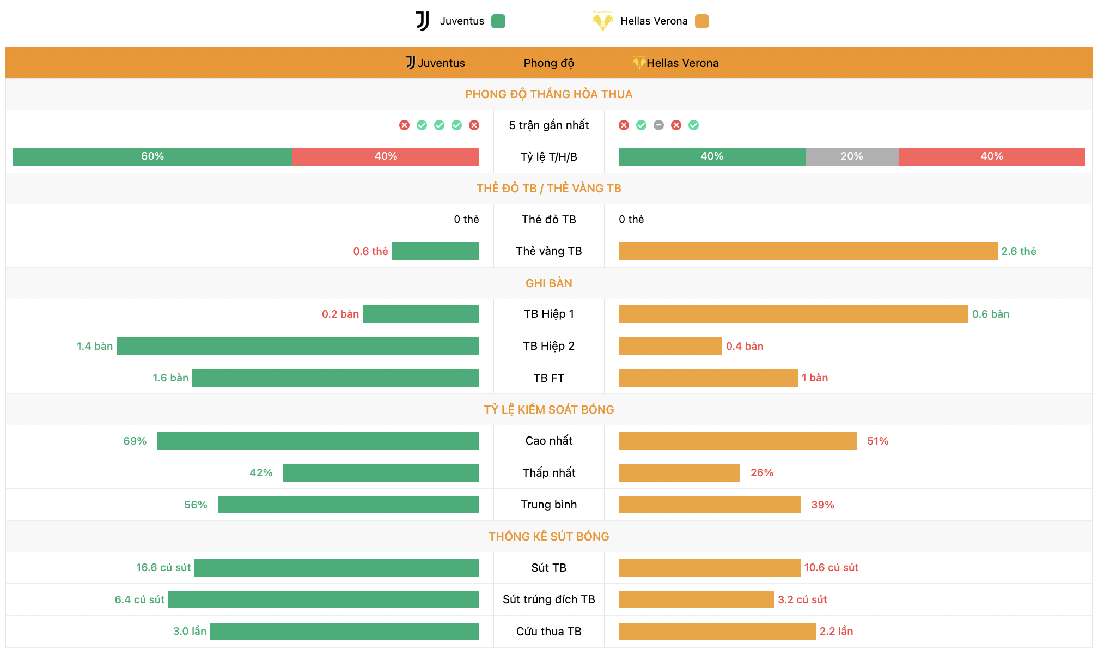This screenshot has width=1098, height=655.
Task: Click the Hellas Verona crest in the legend
Action: tap(602, 21)
